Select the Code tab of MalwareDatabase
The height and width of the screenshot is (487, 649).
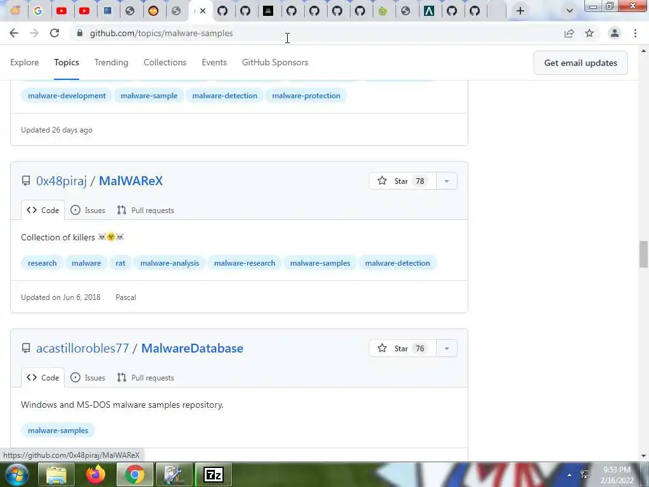point(42,378)
